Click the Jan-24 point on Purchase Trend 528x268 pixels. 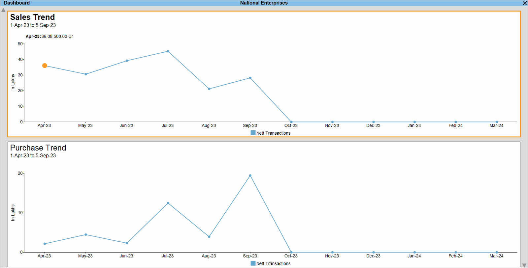[414, 252]
